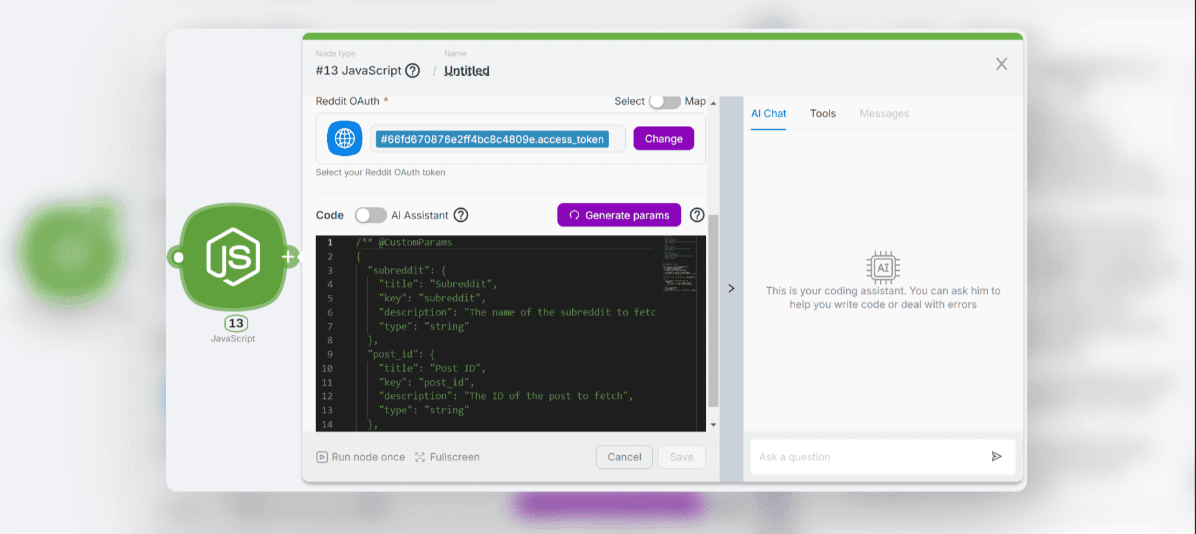Viewport: 1196px width, 534px height.
Task: Click the help icon beside JavaScript node type
Action: click(412, 70)
